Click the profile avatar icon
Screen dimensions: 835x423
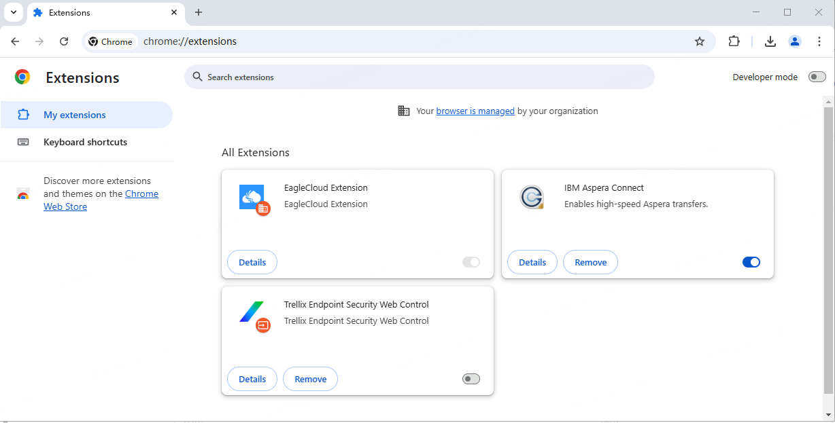click(795, 41)
